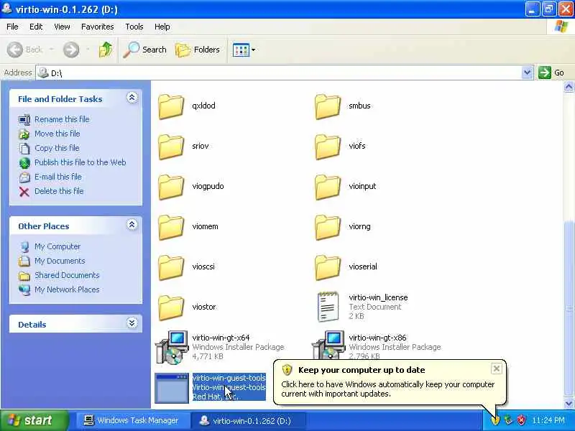Click Rename this file
Viewport: 575px width, 431px height.
click(62, 119)
